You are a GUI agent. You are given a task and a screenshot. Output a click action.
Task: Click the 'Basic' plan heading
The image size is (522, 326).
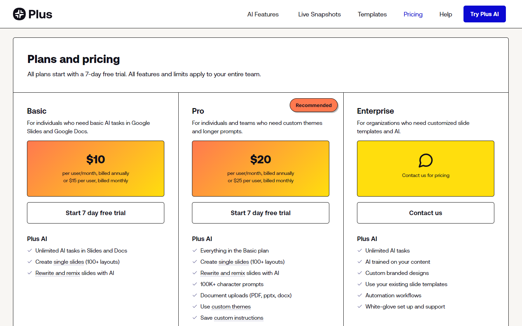click(36, 111)
